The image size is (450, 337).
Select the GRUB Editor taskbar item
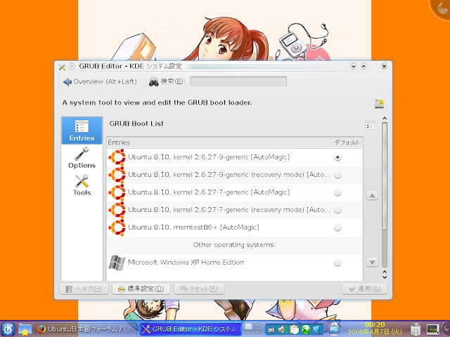tap(191, 329)
